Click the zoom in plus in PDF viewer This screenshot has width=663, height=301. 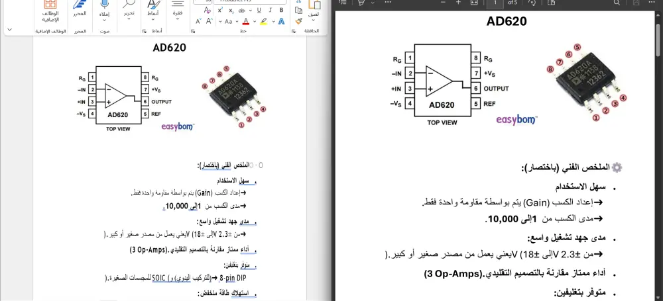pos(458,2)
